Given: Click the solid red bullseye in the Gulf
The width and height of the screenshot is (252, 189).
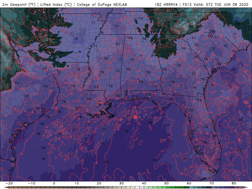Looking at the screenshot, I should pyautogui.click(x=135, y=117).
